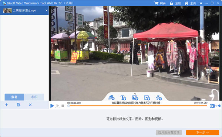The width and height of the screenshot is (222, 137).
Task: Switch to the 素材 tab
Action: tap(14, 97)
